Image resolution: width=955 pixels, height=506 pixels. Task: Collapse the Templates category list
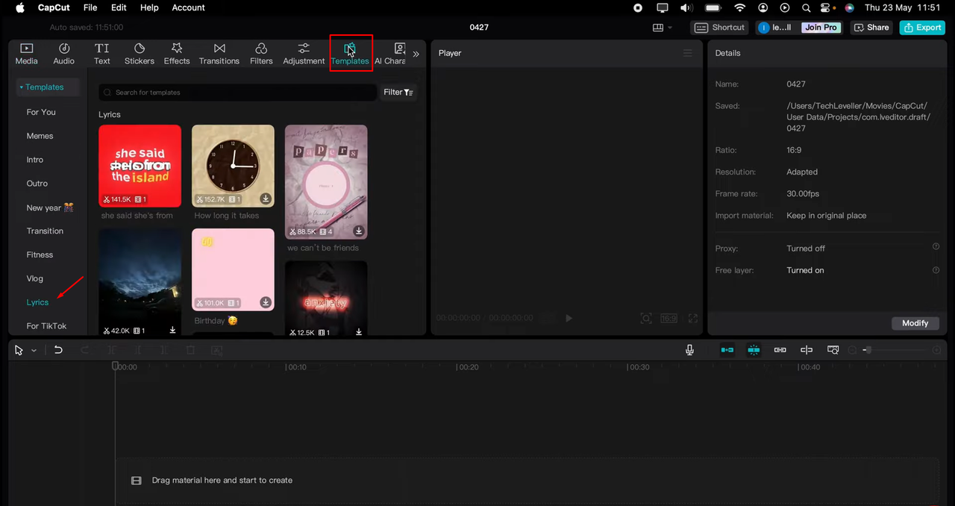(x=42, y=87)
